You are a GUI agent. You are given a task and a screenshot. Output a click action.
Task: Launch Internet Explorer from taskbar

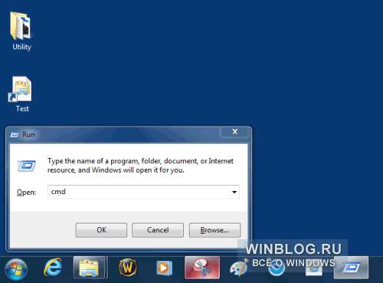53,268
